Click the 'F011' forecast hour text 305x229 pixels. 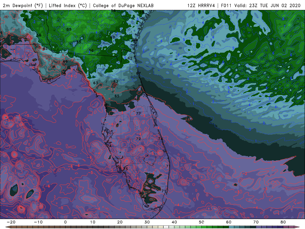226,5
